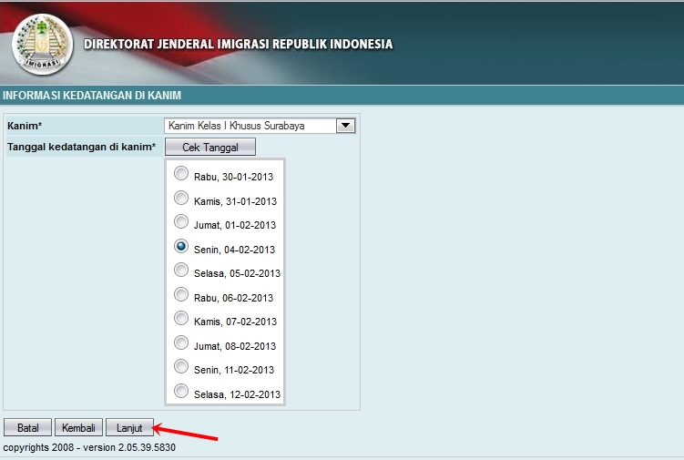The image size is (684, 460).
Task: Click the Batal button
Action: point(28,428)
